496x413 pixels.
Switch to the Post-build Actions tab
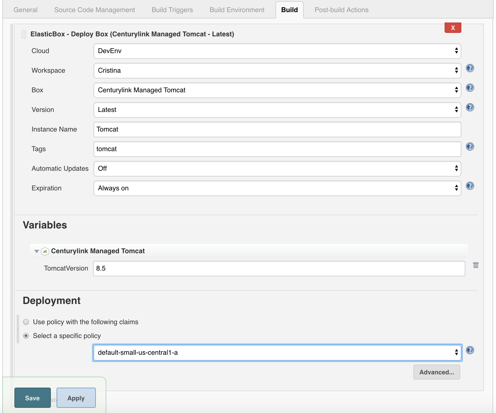(342, 10)
